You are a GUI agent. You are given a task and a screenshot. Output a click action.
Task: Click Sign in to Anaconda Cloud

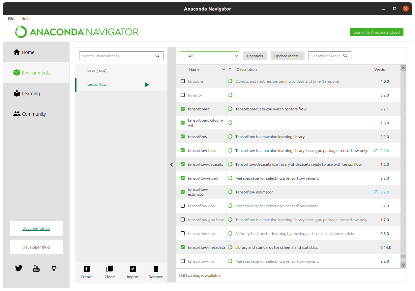[376, 32]
